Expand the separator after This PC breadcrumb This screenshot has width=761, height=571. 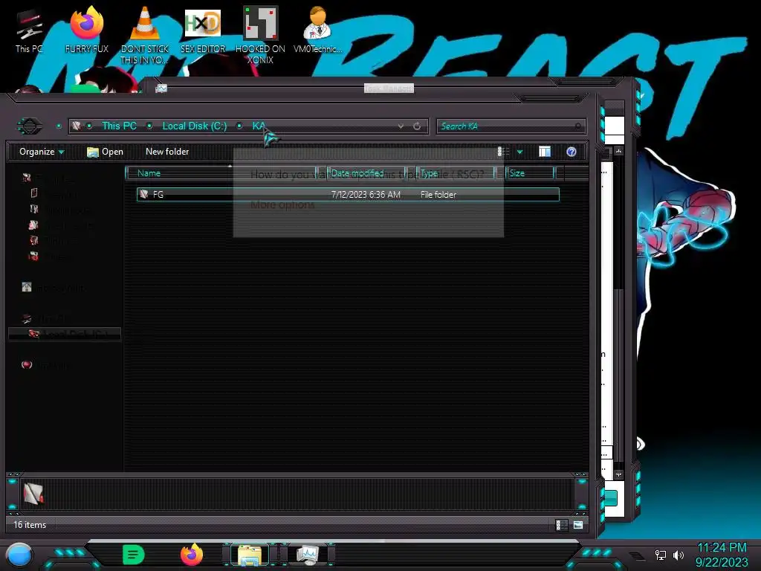(x=149, y=126)
